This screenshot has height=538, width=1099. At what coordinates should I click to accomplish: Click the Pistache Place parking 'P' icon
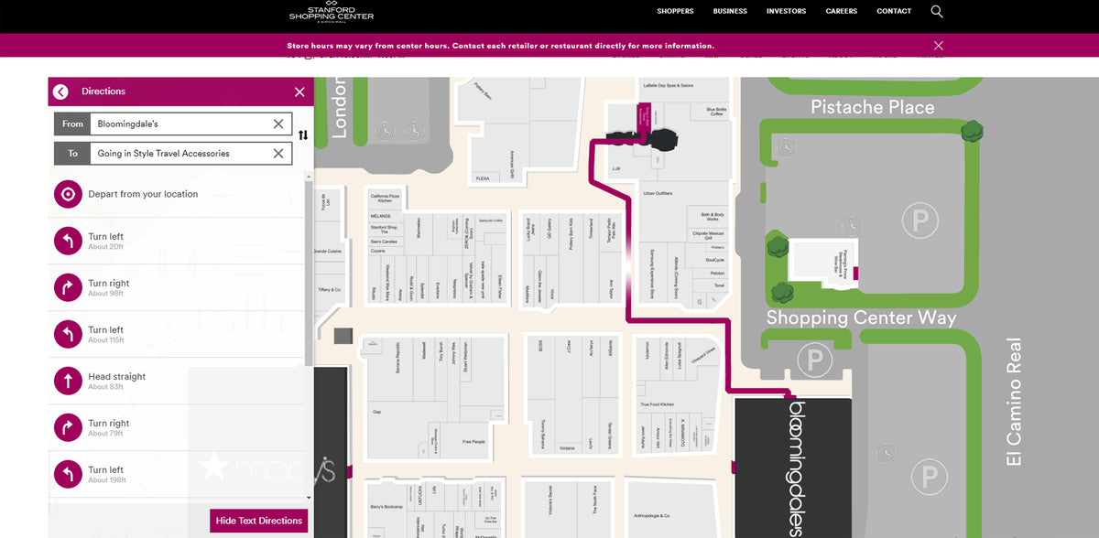pyautogui.click(x=920, y=221)
